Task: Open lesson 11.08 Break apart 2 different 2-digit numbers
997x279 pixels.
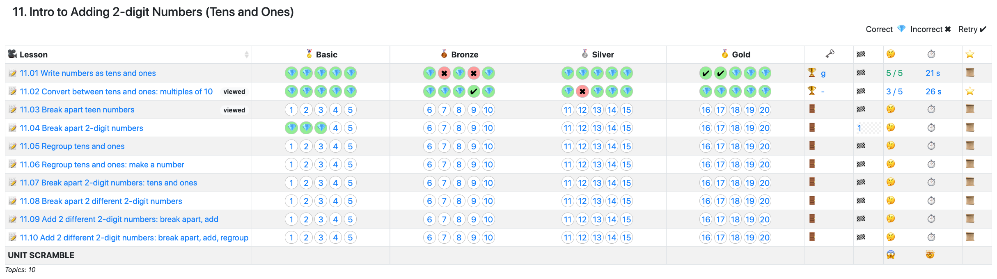Action: 101,201
